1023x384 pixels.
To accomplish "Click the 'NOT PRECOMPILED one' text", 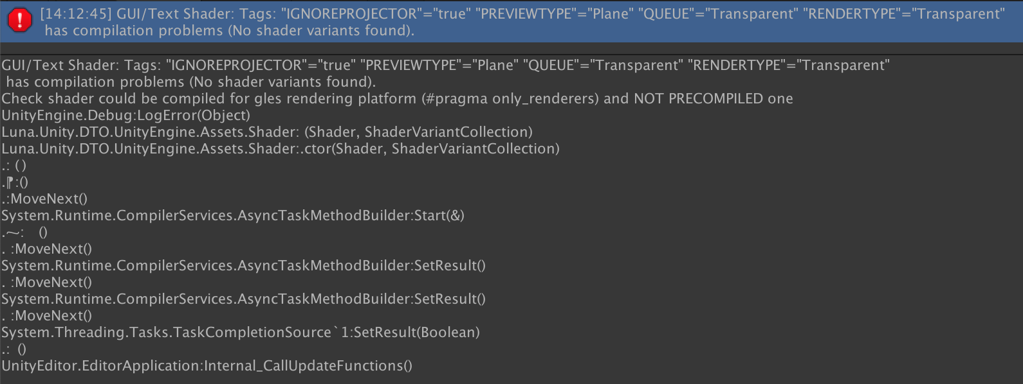I will [x=714, y=98].
